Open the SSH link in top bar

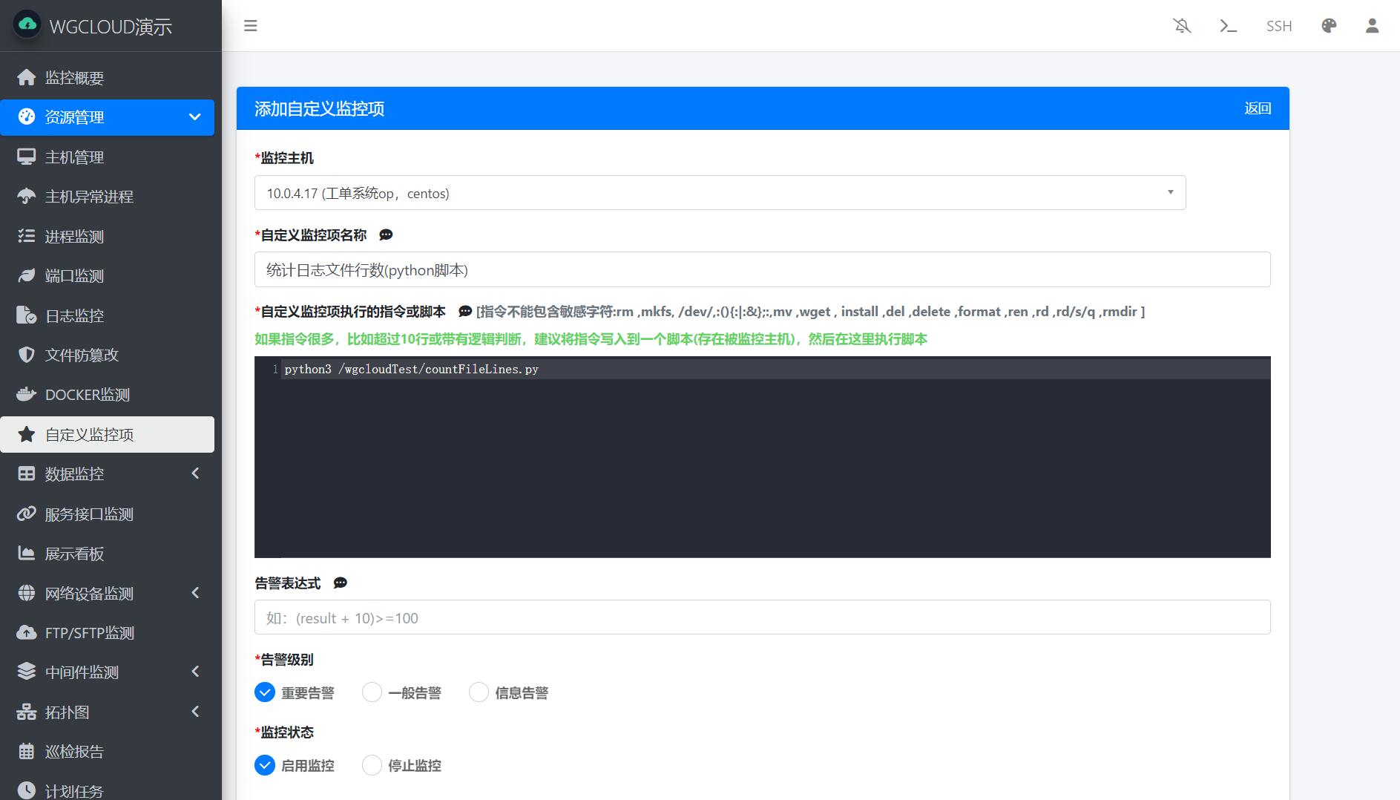click(x=1278, y=26)
